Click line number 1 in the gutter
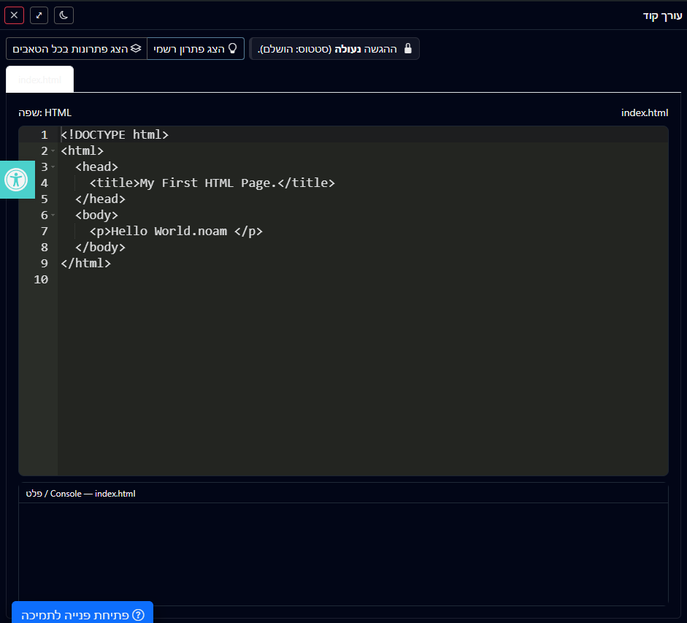 [45, 134]
